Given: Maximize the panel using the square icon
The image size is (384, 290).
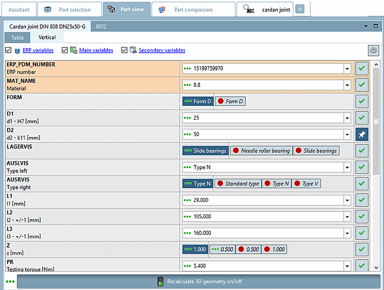Looking at the screenshot, I should click(376, 26).
